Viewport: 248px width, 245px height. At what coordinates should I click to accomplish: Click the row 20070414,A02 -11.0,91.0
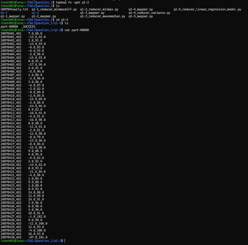tap(23, 127)
